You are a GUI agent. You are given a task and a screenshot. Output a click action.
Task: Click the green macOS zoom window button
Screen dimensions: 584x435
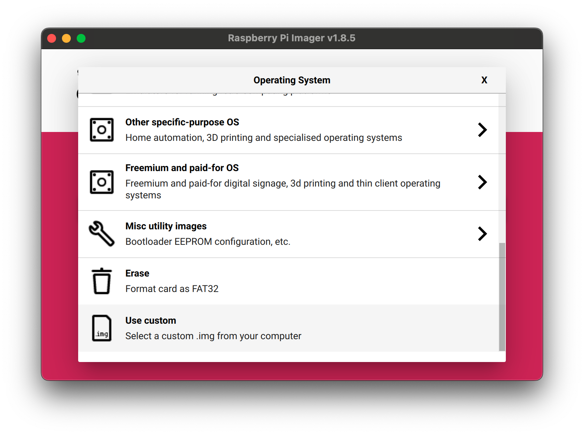pos(81,38)
